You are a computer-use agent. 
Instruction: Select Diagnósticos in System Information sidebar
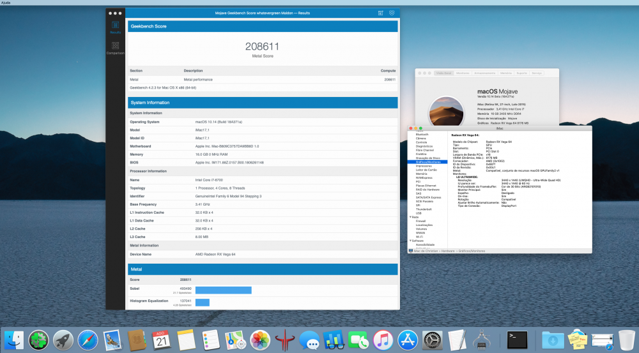click(424, 146)
